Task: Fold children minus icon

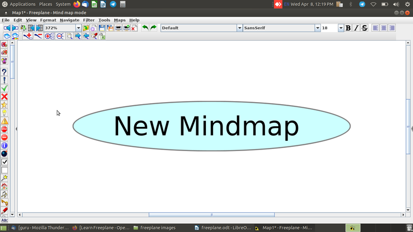Action: point(60,36)
